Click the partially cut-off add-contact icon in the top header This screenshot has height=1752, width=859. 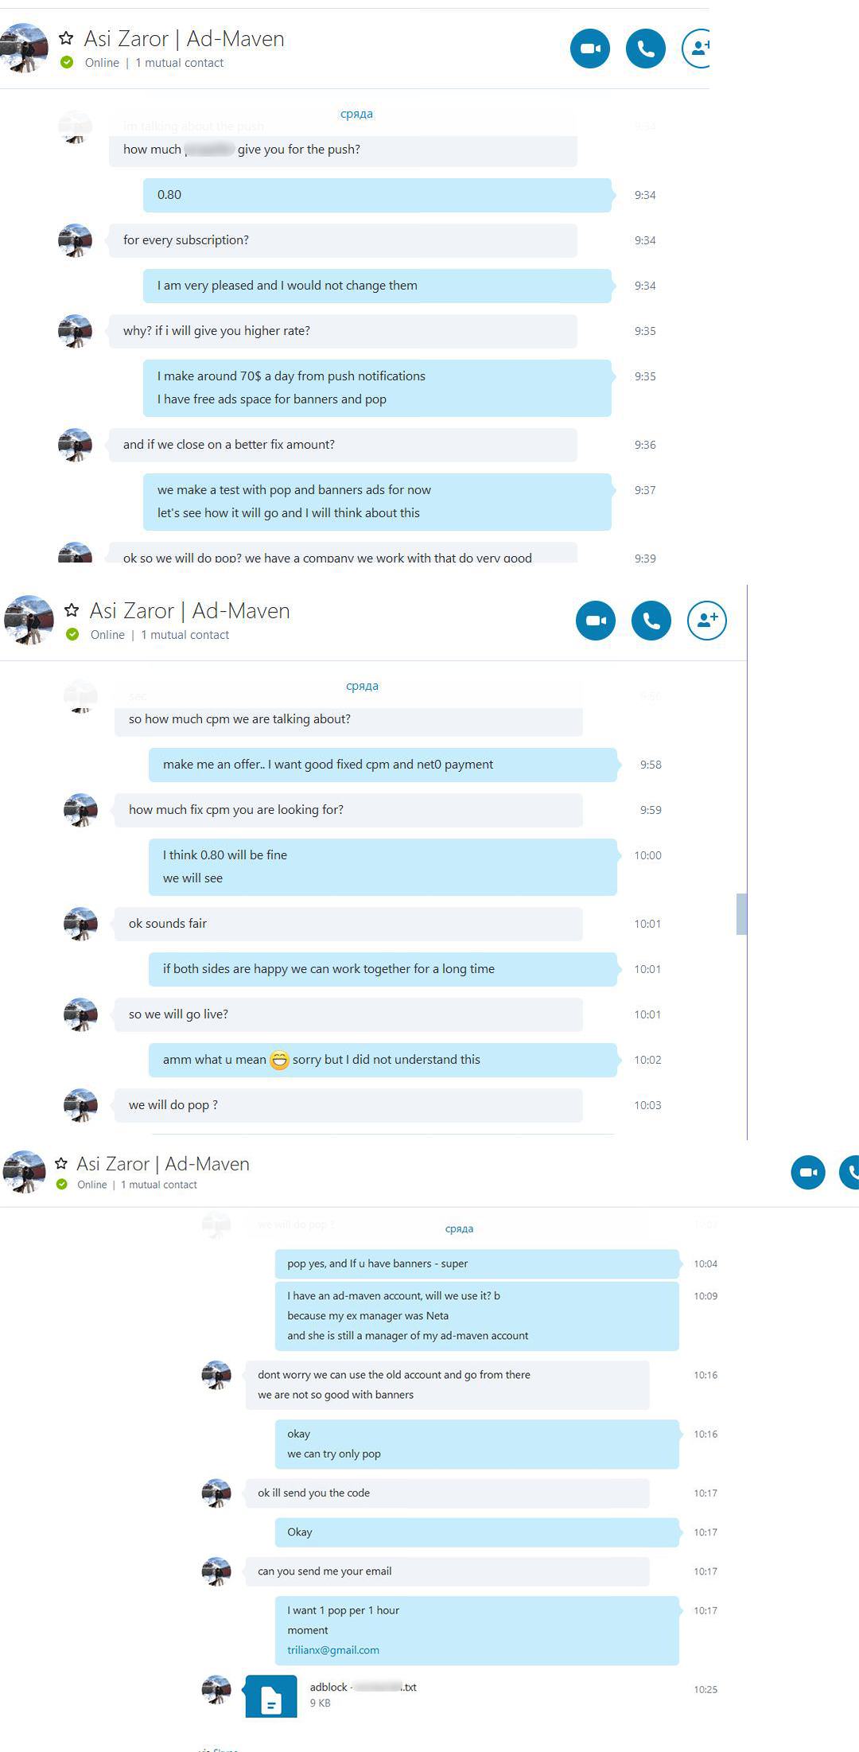coord(696,49)
